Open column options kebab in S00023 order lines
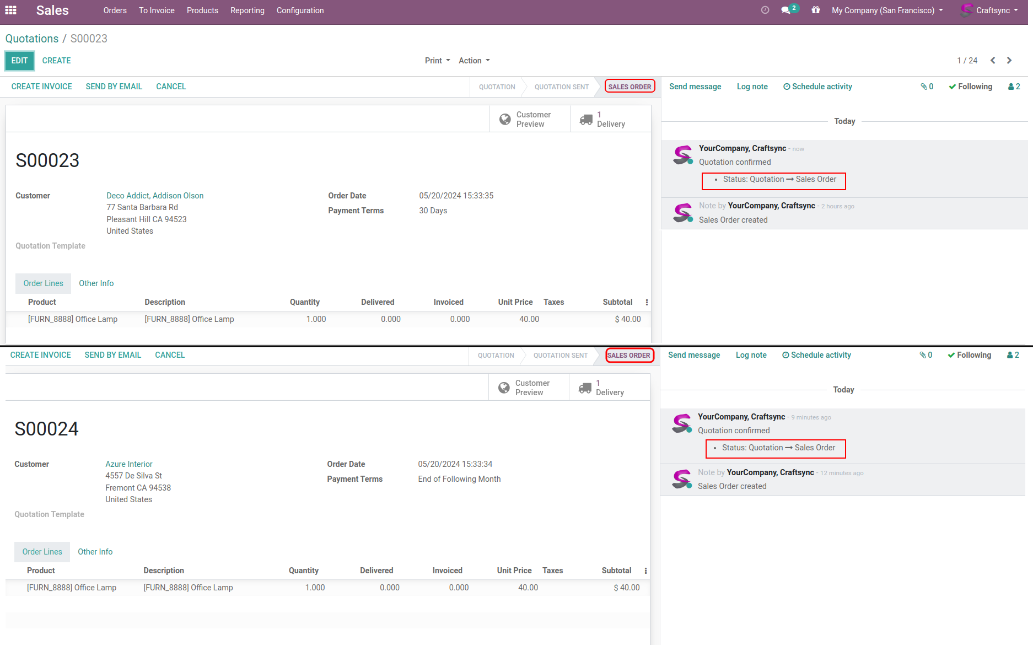 (647, 303)
